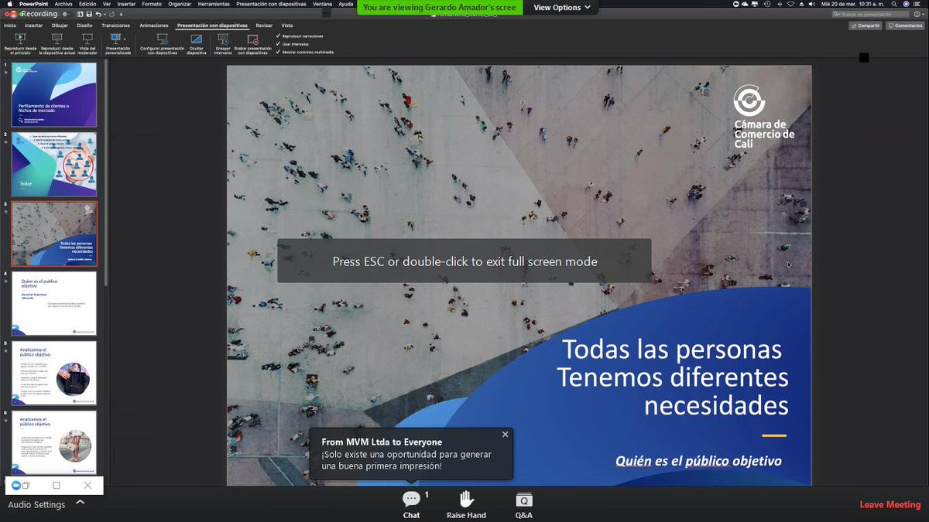Switch to the Transiciones ribbon tab
The height and width of the screenshot is (522, 929).
(x=115, y=26)
